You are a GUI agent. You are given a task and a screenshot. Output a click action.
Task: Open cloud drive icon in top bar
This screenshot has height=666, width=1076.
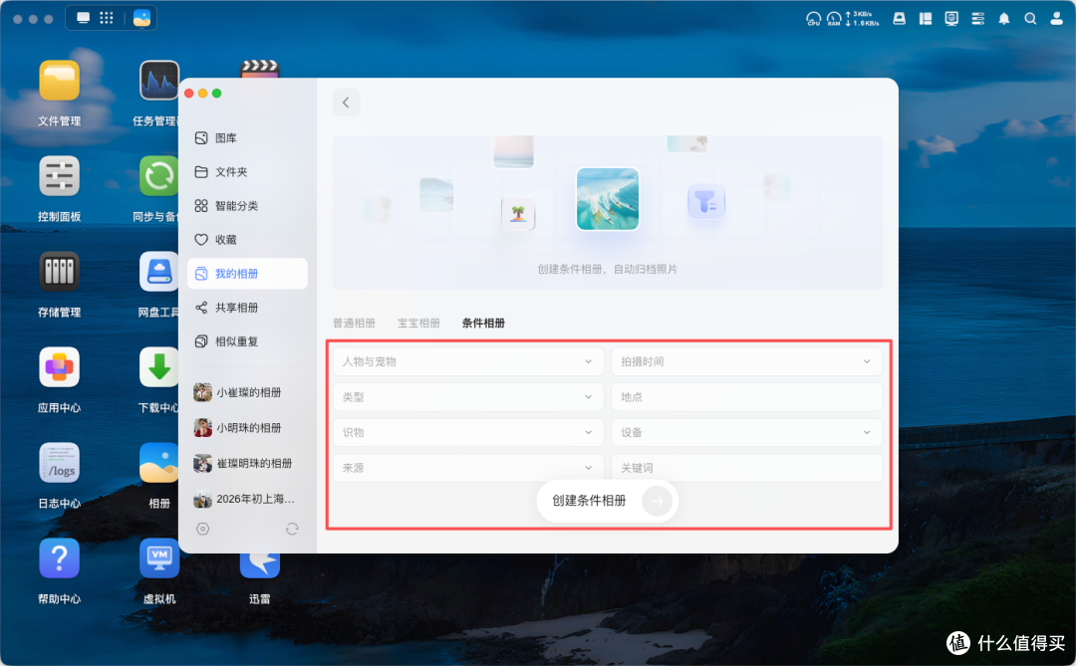[899, 19]
